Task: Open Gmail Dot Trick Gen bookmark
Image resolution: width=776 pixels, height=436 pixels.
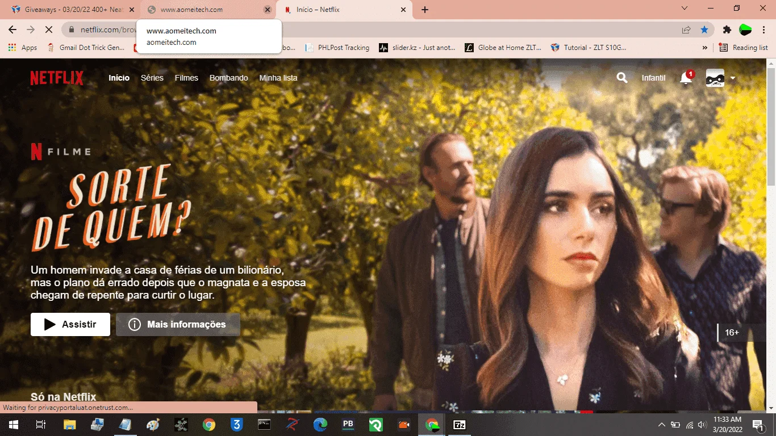Action: point(86,48)
